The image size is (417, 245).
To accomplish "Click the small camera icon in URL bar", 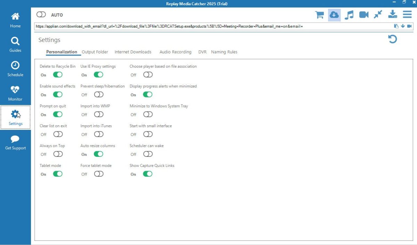I will pyautogui.click(x=409, y=26).
